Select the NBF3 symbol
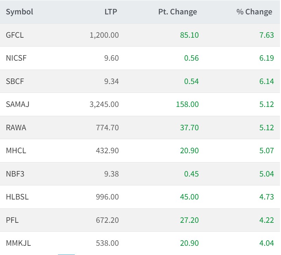The width and height of the screenshot is (281, 255). pyautogui.click(x=15, y=174)
